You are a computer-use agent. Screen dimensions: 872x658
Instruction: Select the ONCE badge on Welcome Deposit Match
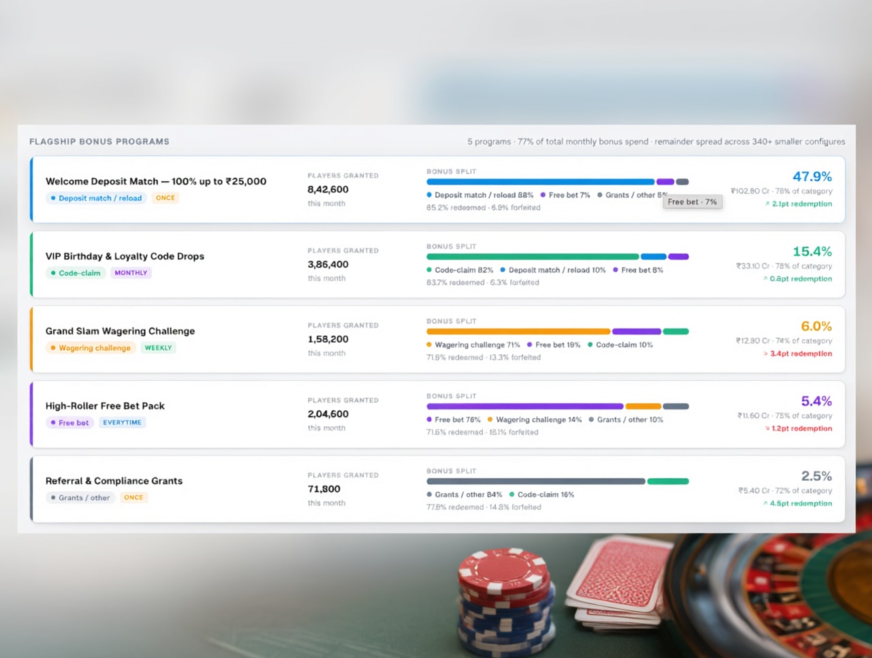coord(165,198)
